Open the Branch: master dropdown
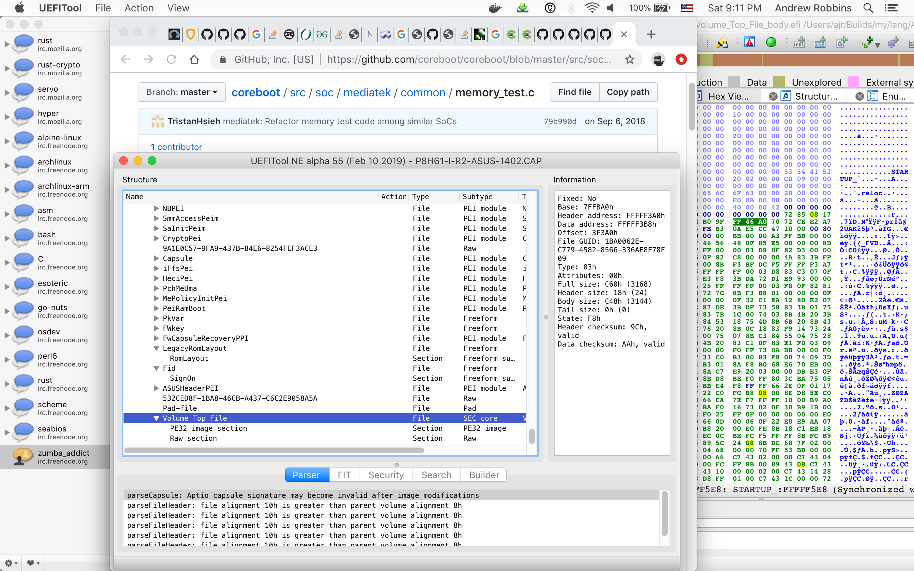This screenshot has width=914, height=571. 182,92
